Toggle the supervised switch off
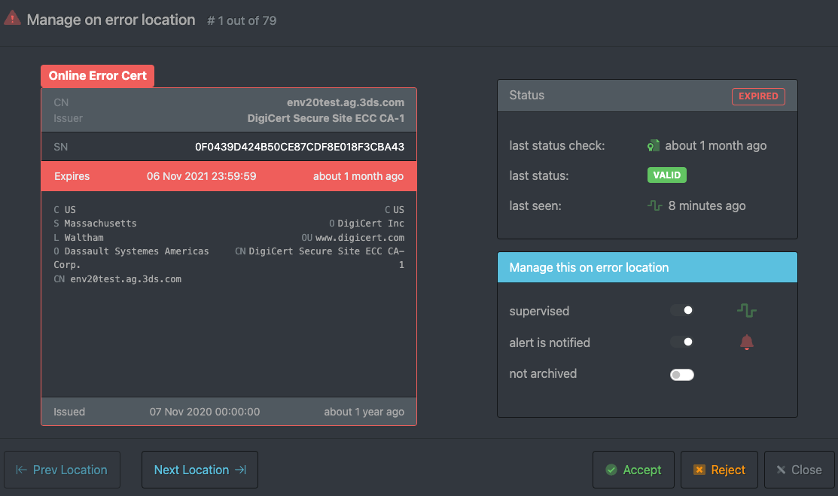 (x=682, y=309)
